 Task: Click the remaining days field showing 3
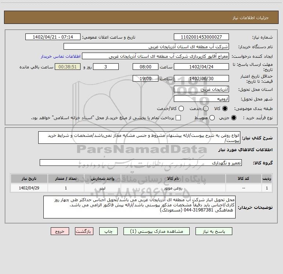106,67
